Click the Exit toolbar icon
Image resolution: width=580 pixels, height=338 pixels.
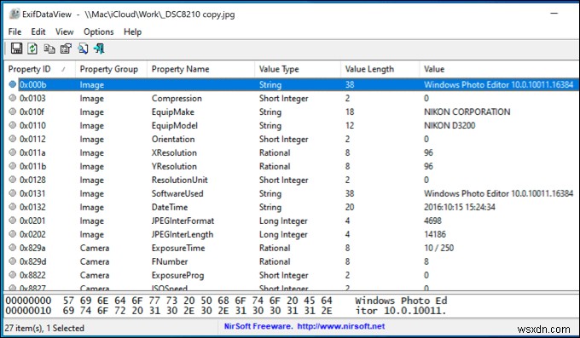99,49
